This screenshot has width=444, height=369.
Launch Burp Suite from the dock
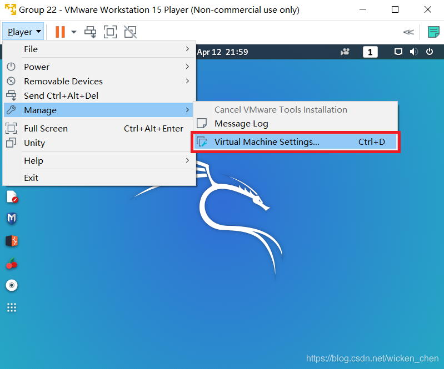click(12, 241)
